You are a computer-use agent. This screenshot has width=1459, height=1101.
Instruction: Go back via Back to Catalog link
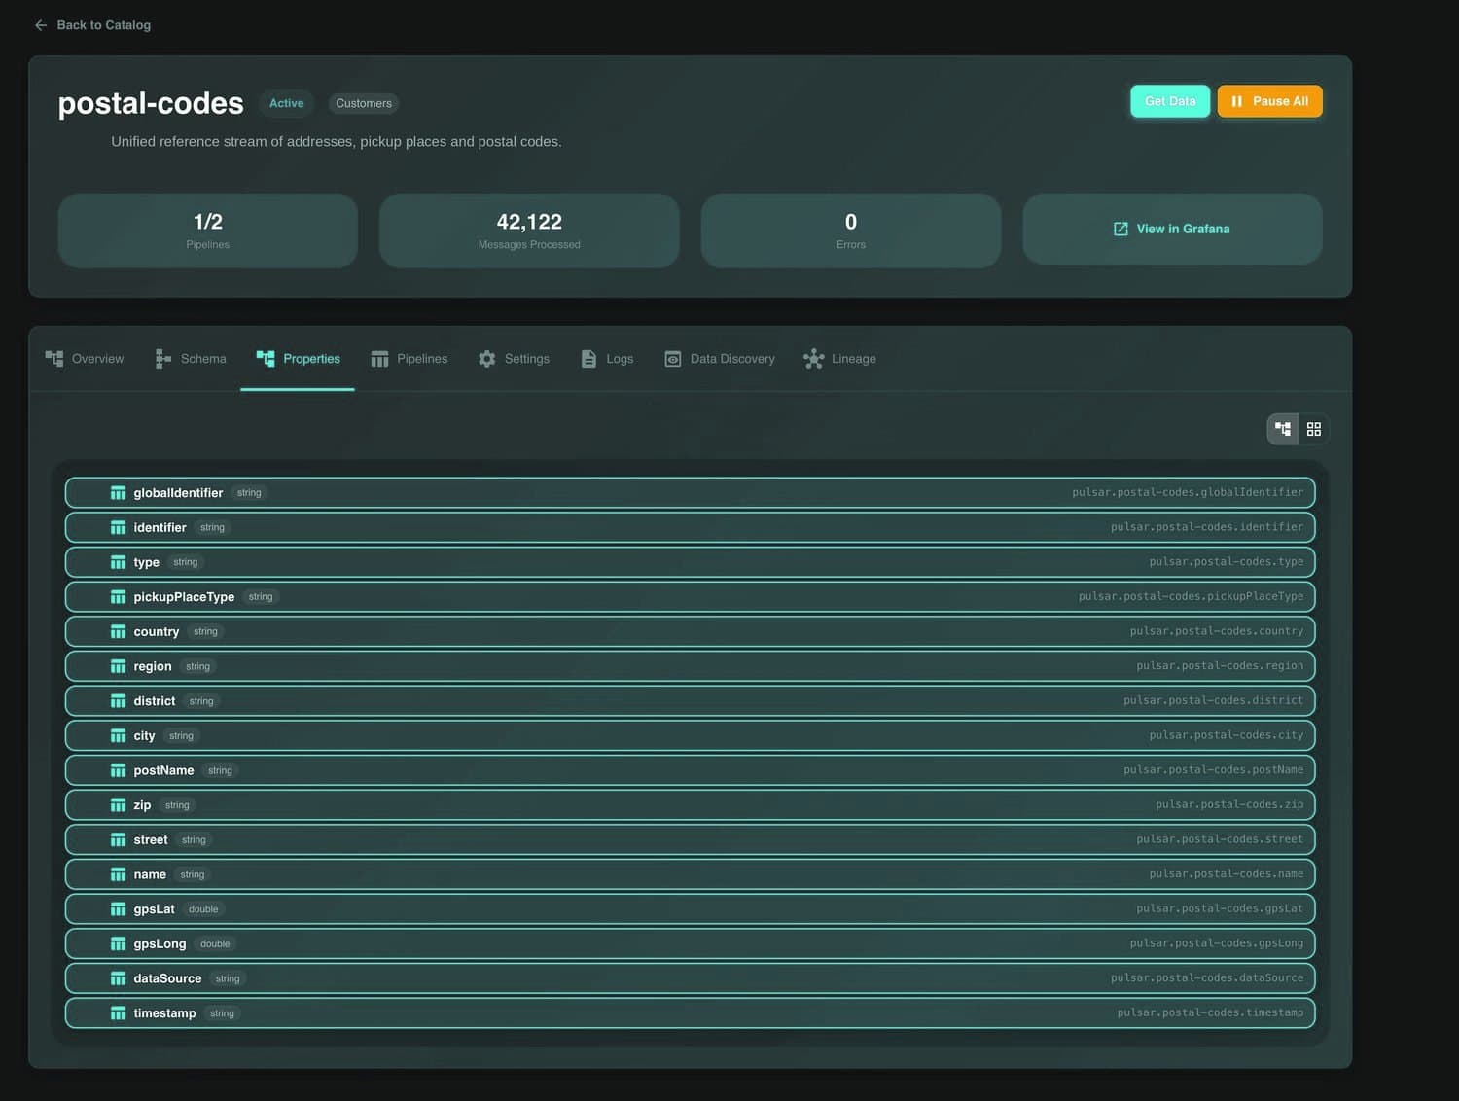92,25
